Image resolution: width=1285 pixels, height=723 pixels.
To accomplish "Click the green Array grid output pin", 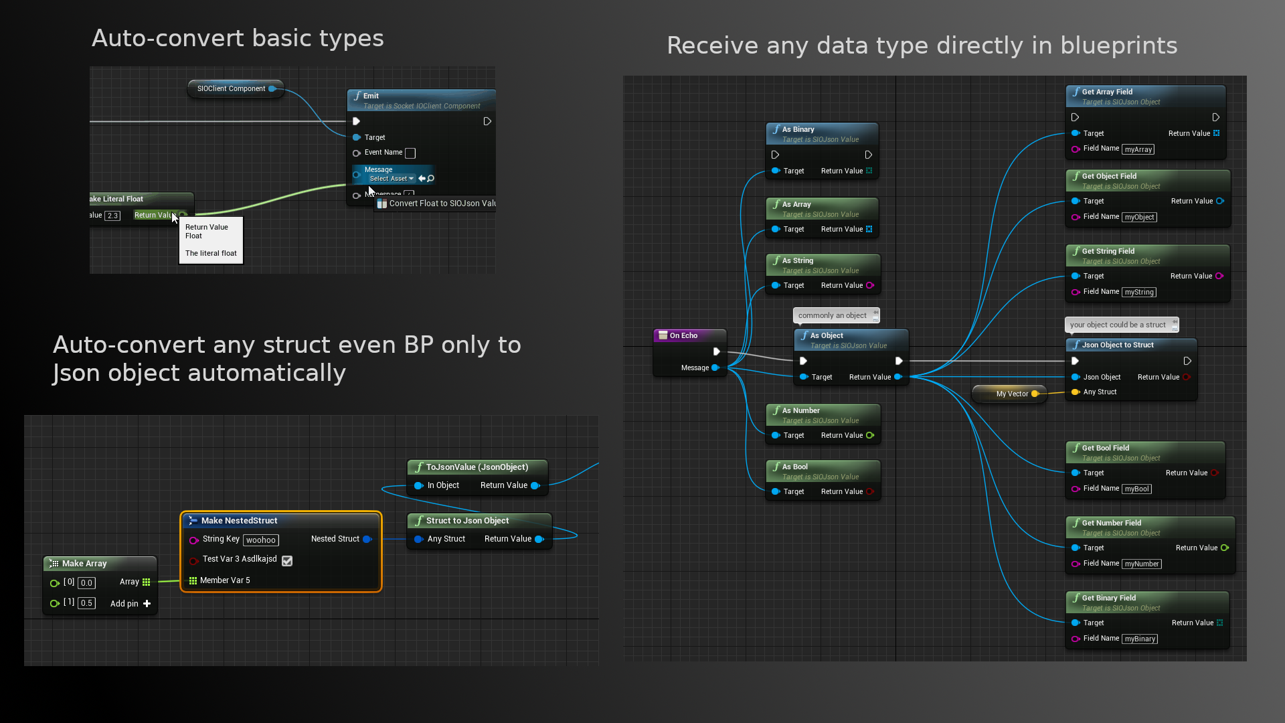I will point(147,582).
